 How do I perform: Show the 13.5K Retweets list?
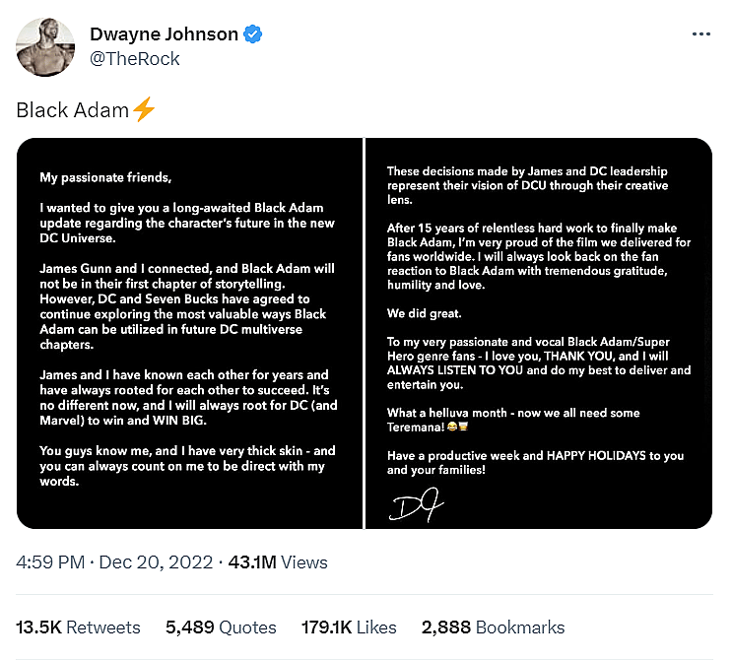(x=79, y=627)
